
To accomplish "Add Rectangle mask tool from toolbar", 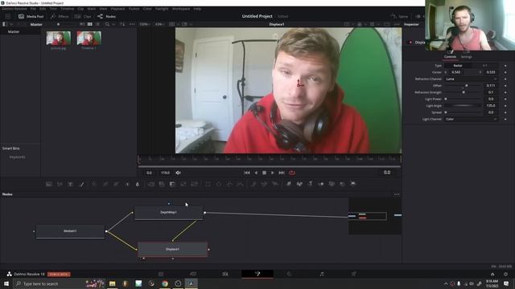I will [208, 184].
